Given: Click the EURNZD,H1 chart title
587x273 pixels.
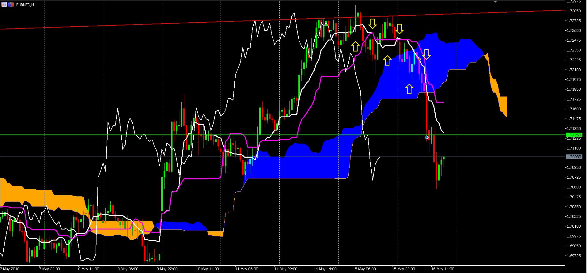Looking at the screenshot, I should [26, 5].
